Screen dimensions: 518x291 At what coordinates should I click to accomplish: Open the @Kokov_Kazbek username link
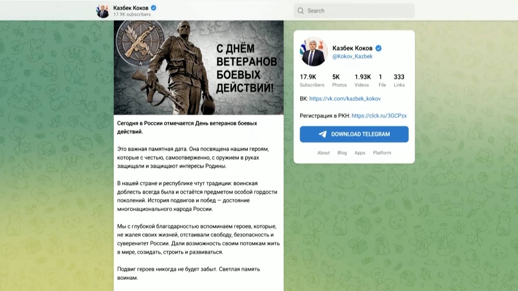(x=352, y=57)
